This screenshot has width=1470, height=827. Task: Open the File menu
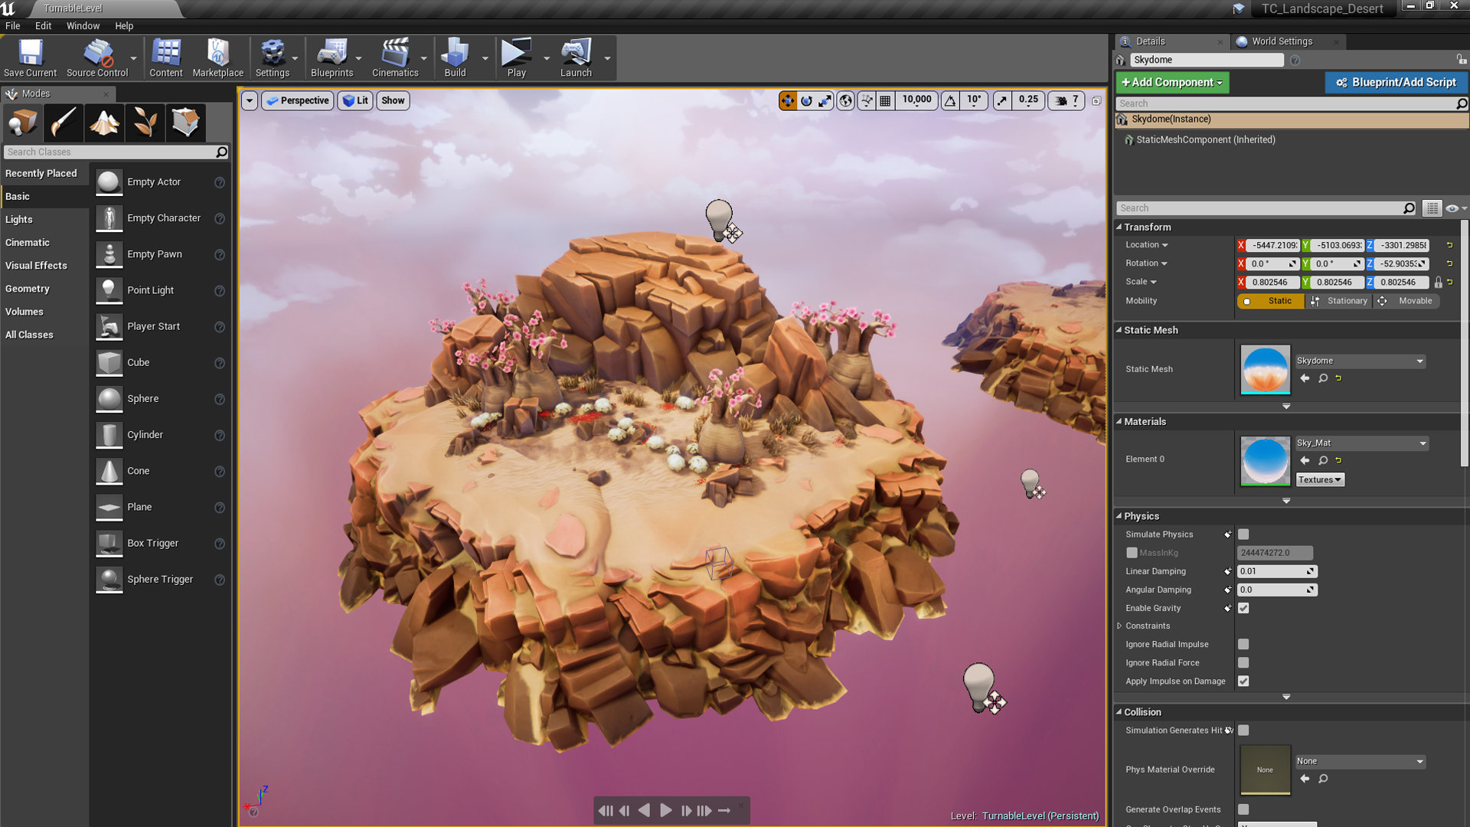(x=13, y=25)
